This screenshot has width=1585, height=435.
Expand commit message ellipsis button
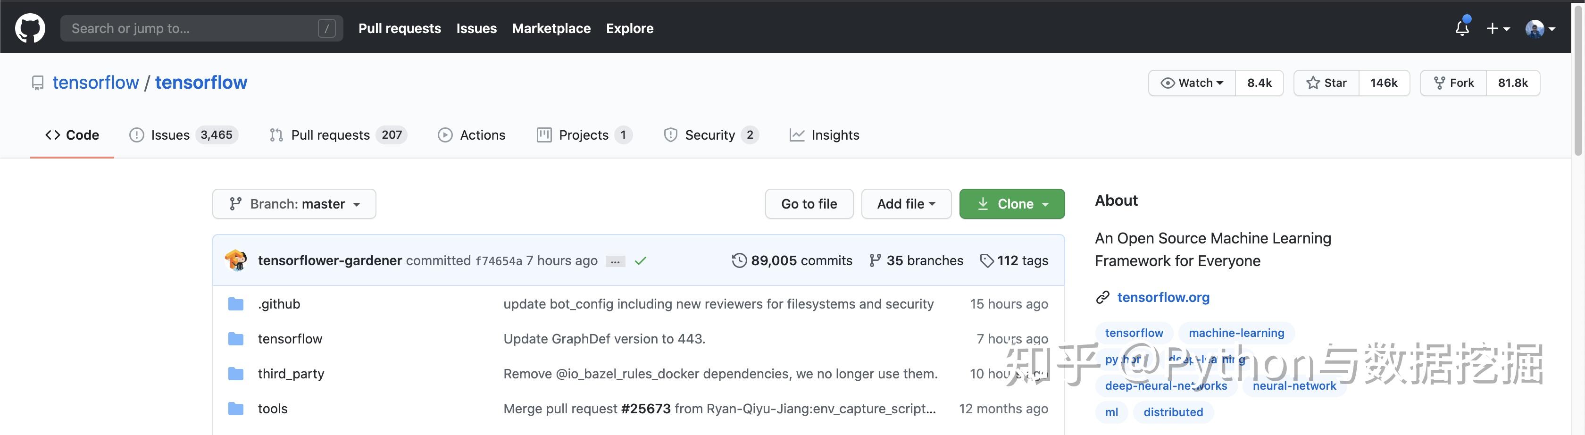click(615, 261)
